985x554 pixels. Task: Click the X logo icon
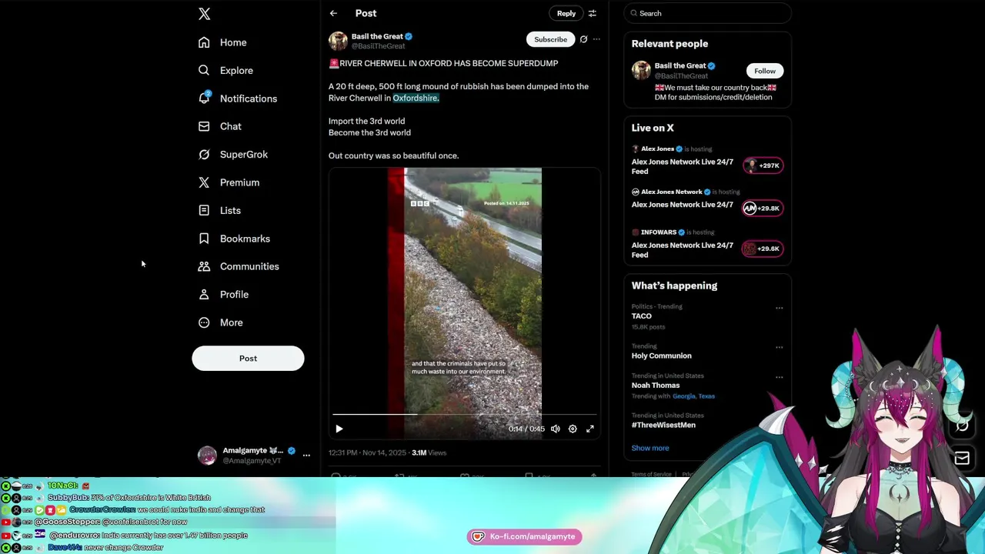pyautogui.click(x=204, y=14)
